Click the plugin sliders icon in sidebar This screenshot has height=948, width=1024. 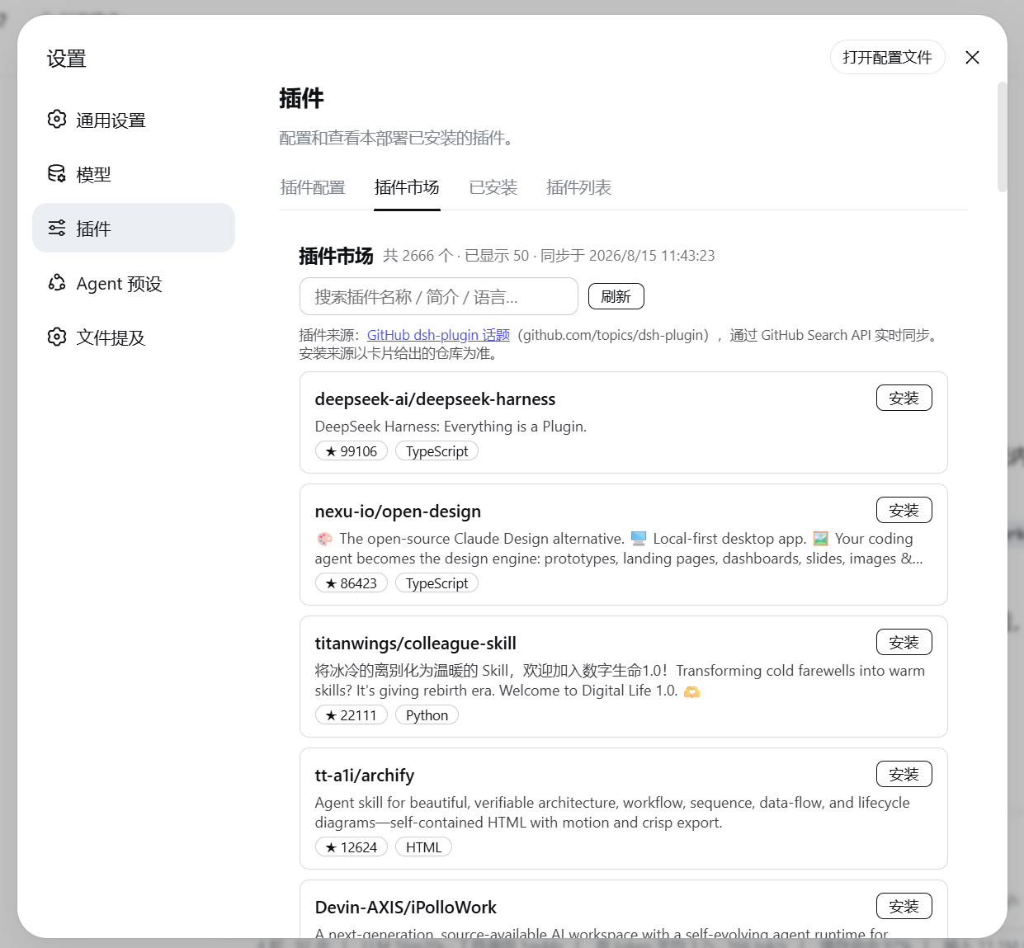coord(57,228)
